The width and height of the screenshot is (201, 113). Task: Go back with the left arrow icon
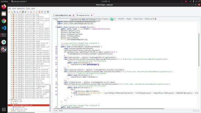click(x=34, y=12)
